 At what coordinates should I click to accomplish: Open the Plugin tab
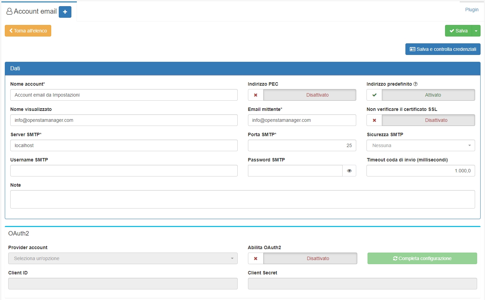(x=472, y=10)
